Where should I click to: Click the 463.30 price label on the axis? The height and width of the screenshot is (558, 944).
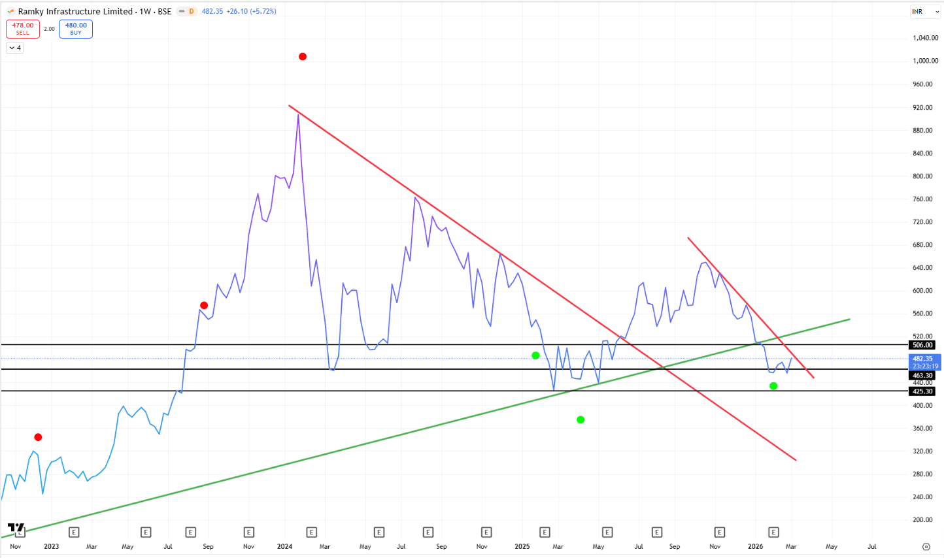pos(922,376)
